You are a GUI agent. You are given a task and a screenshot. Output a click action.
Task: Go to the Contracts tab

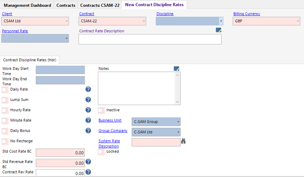[66, 5]
